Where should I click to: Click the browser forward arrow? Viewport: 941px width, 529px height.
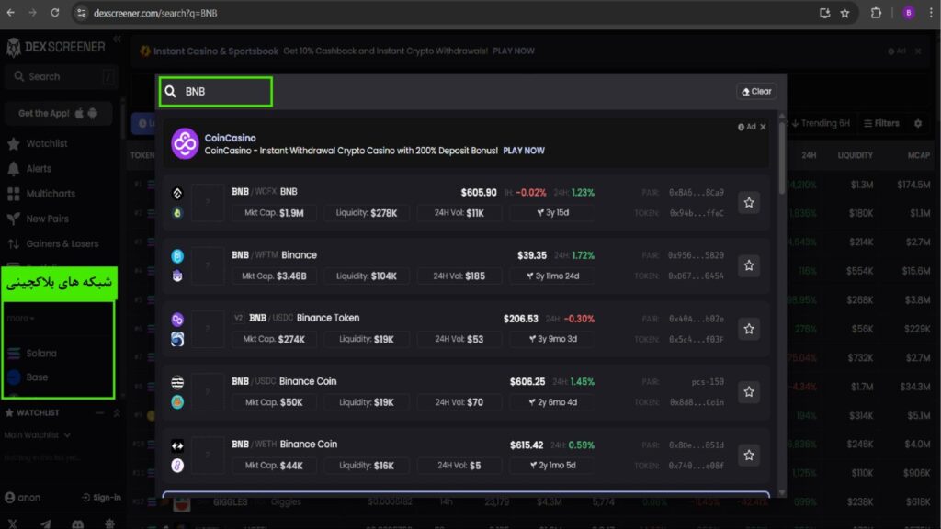(32, 13)
